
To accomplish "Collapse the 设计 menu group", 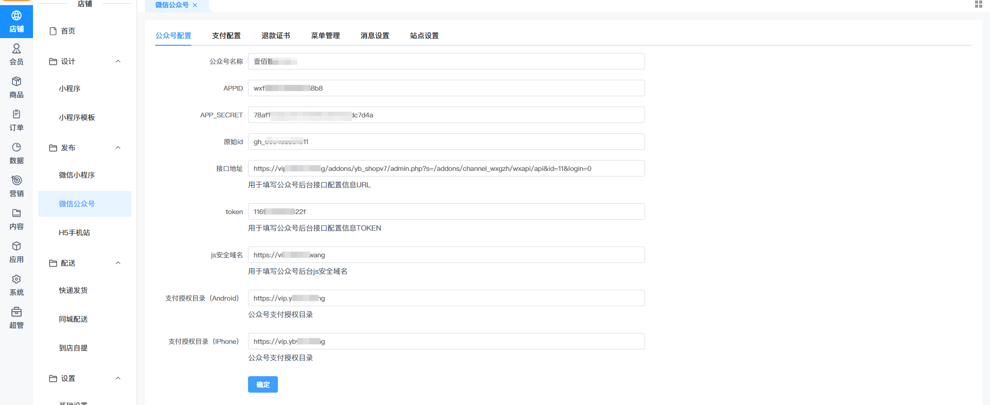I will (118, 61).
